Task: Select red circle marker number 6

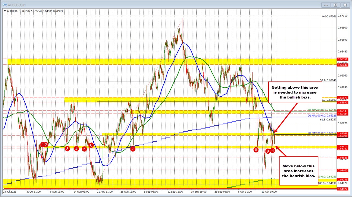Action: pyautogui.click(x=91, y=145)
